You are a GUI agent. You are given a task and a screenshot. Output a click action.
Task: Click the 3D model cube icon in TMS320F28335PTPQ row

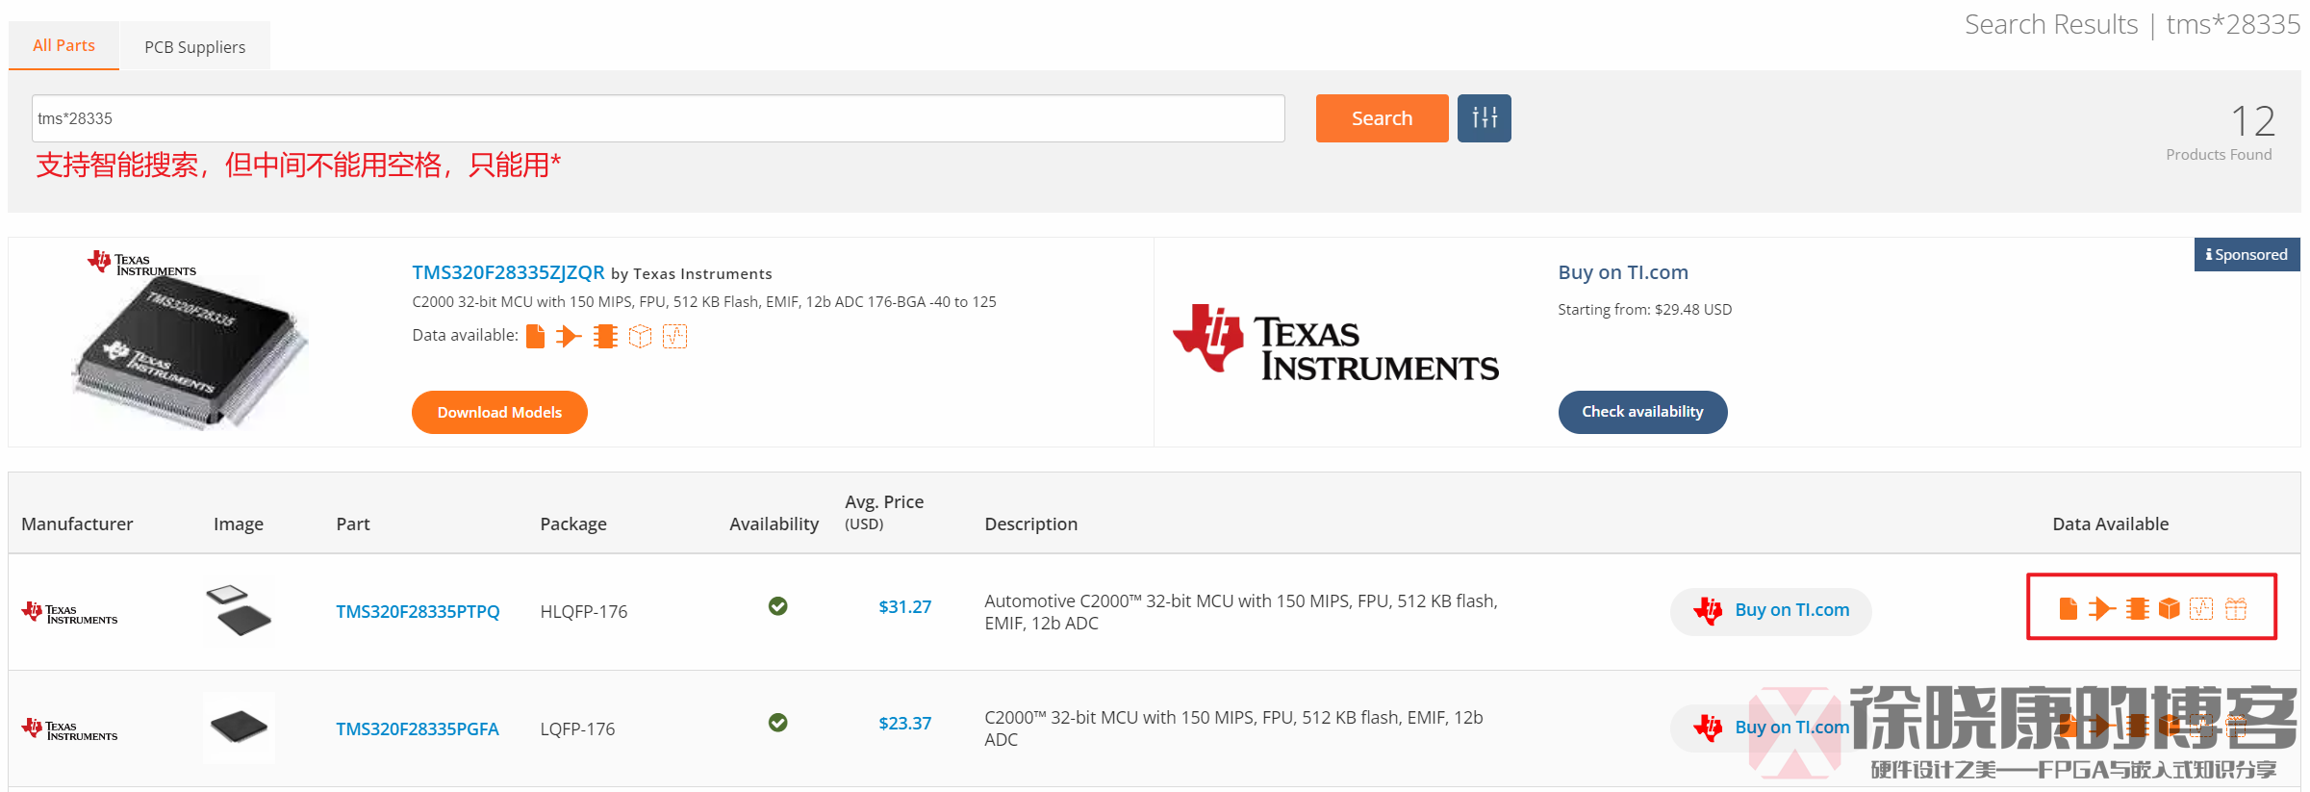2169,608
